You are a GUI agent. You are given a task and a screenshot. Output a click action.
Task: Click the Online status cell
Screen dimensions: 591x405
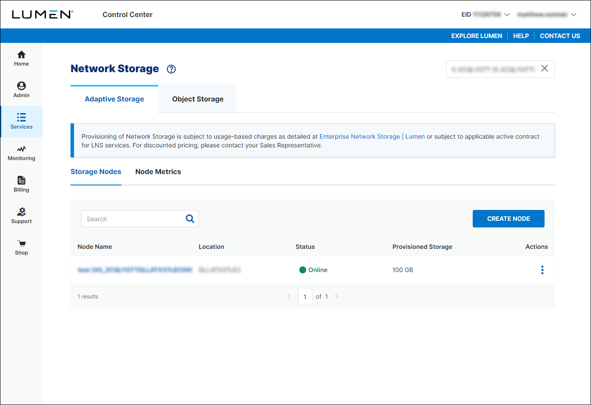tap(313, 270)
